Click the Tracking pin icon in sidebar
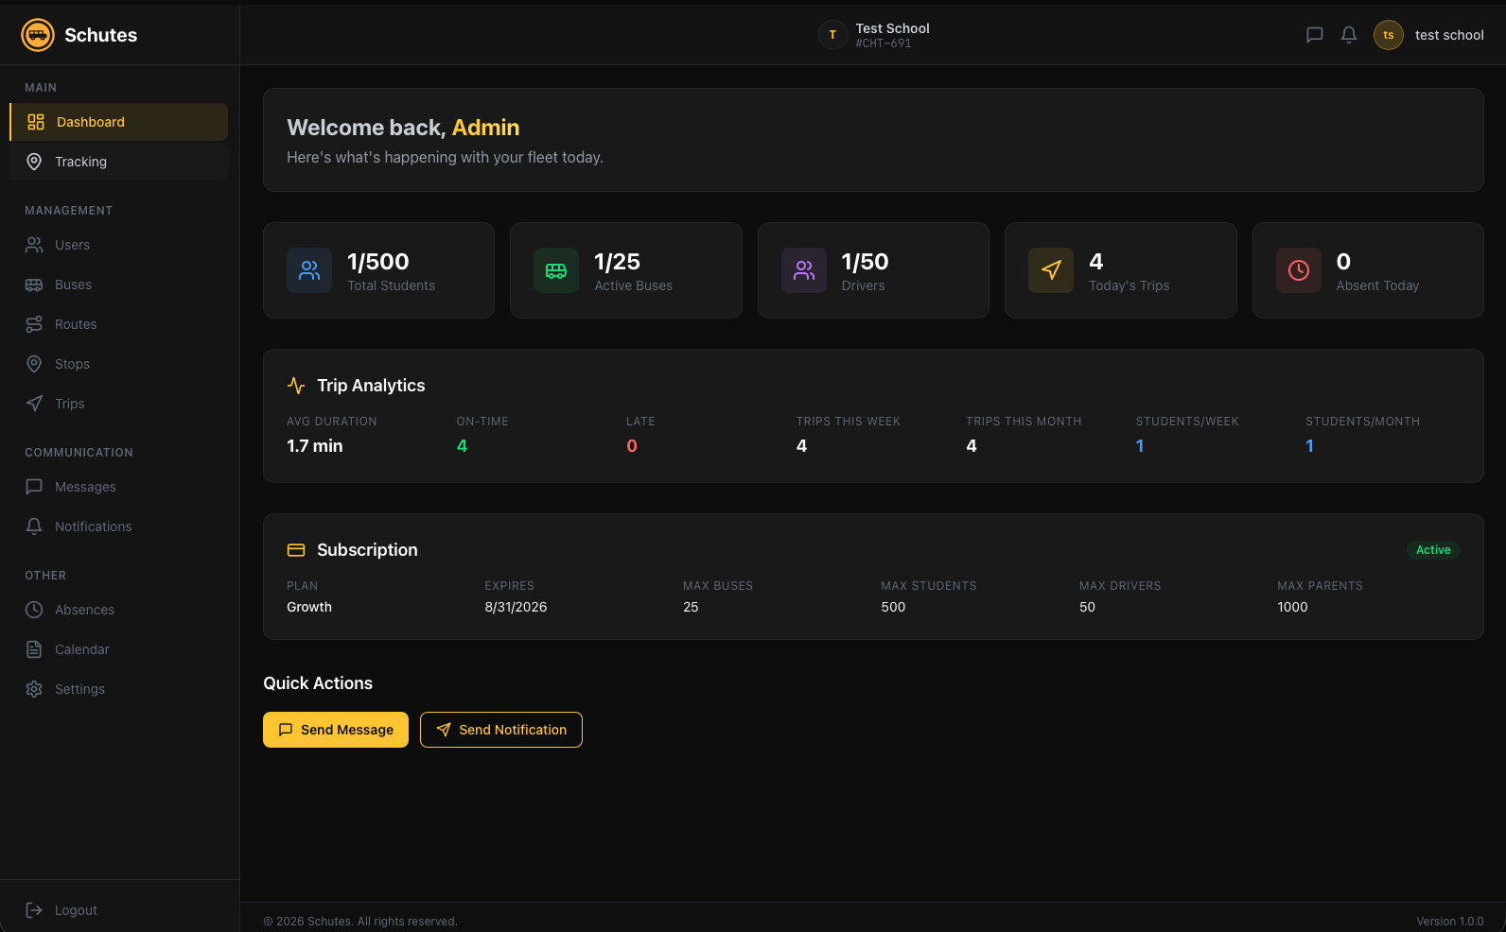The width and height of the screenshot is (1506, 932). pyautogui.click(x=34, y=162)
